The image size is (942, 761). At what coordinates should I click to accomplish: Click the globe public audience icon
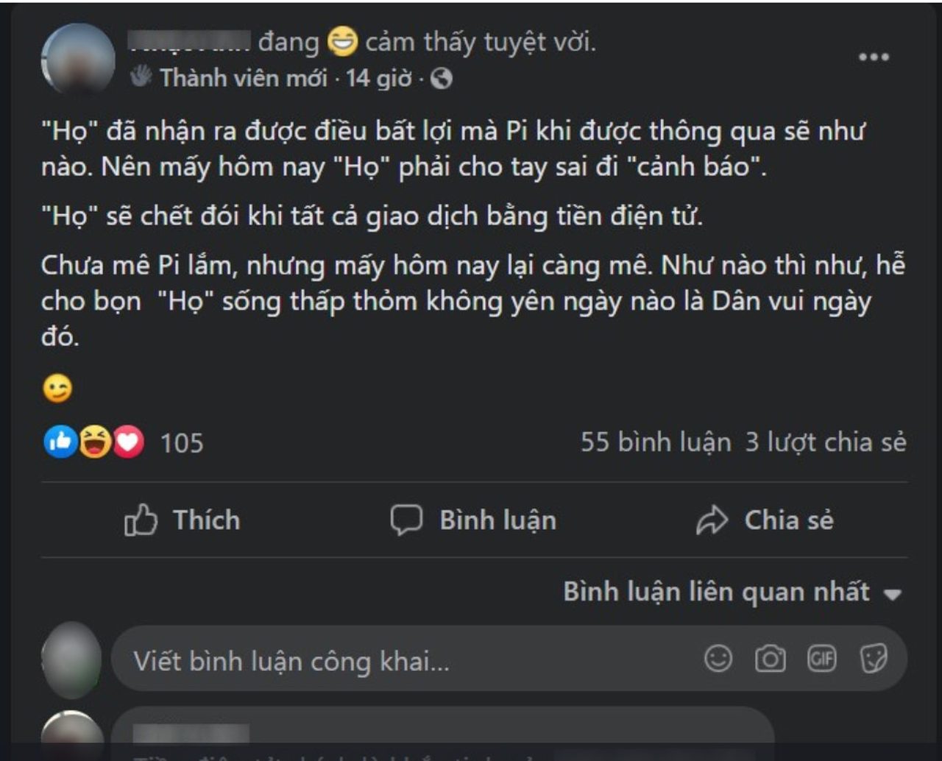point(441,78)
